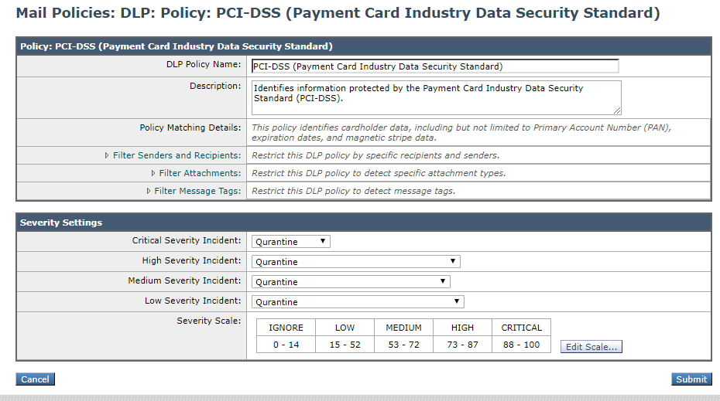Open the Filter Senders and Recipients link

click(177, 155)
